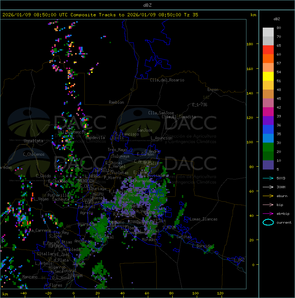Viewport: 295px width, 298px height.
Task: Select the light blue 30–35 dBZ swatch
Action: [x=268, y=138]
